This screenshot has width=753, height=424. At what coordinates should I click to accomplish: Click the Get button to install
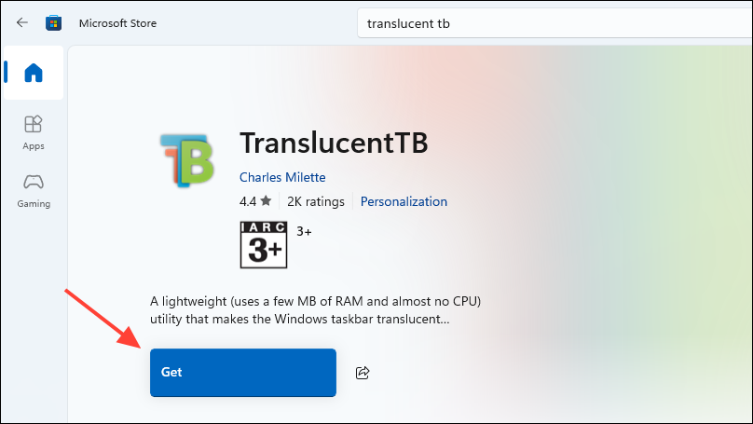point(243,373)
